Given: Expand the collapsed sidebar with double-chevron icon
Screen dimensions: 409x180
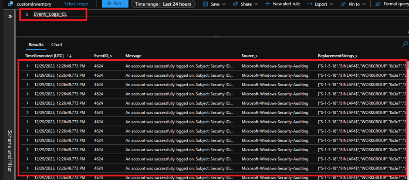Looking at the screenshot, I should click(x=10, y=16).
